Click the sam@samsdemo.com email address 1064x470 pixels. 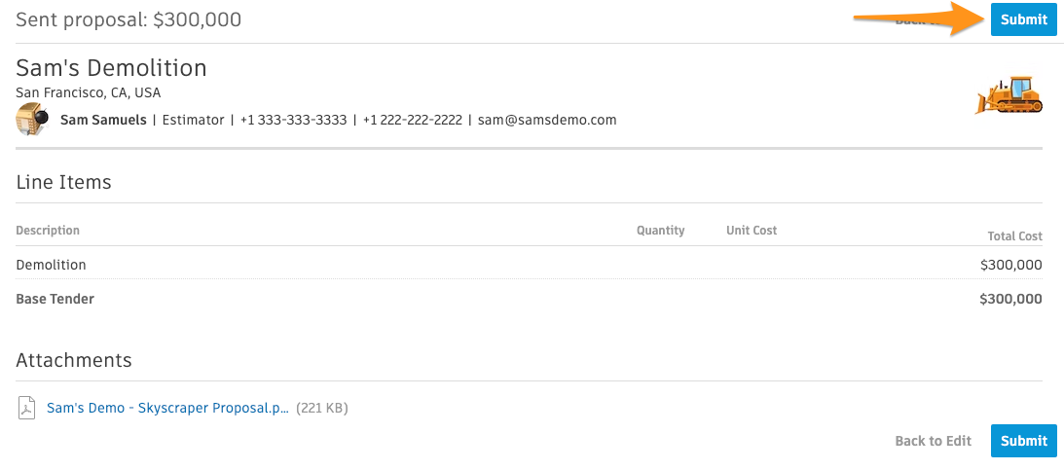547,120
